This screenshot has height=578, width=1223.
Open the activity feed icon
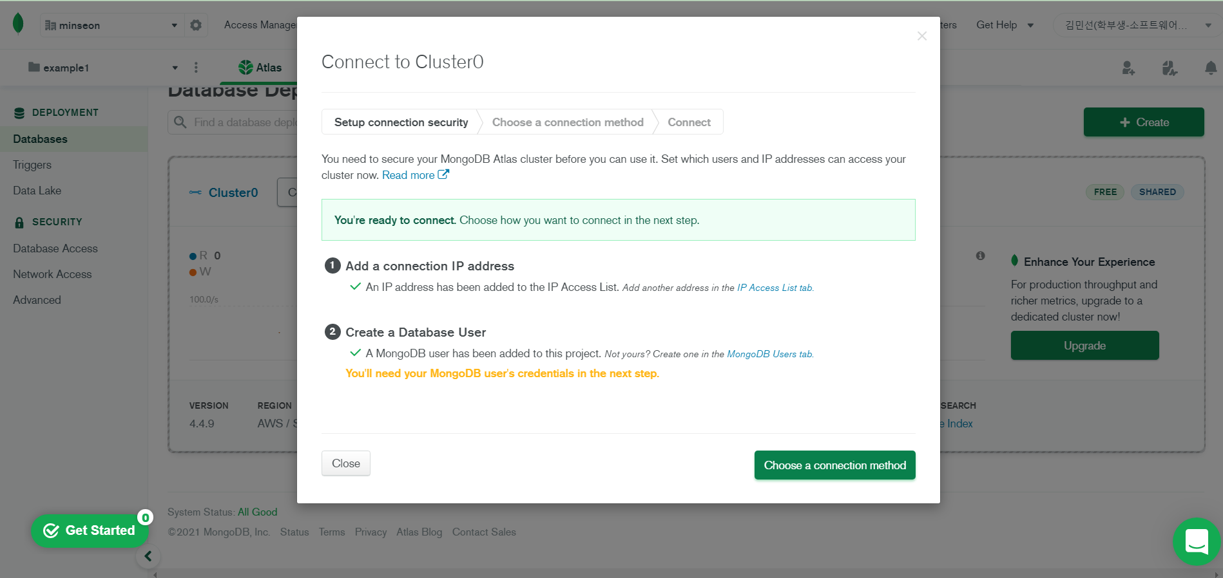1170,68
